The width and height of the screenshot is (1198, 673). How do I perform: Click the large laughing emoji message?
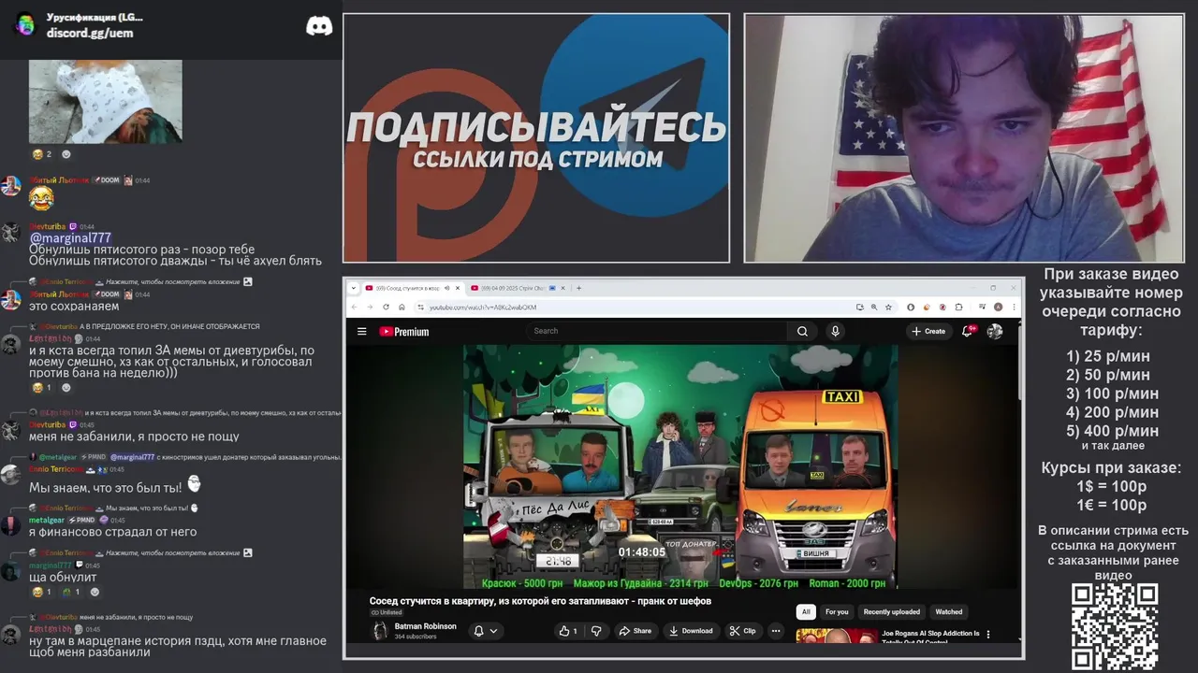(x=41, y=198)
